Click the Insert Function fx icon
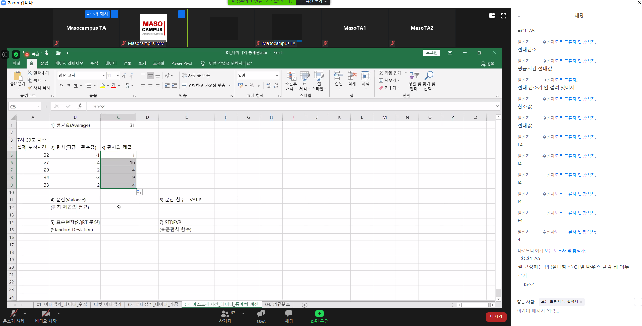The height and width of the screenshot is (326, 642). [x=80, y=106]
